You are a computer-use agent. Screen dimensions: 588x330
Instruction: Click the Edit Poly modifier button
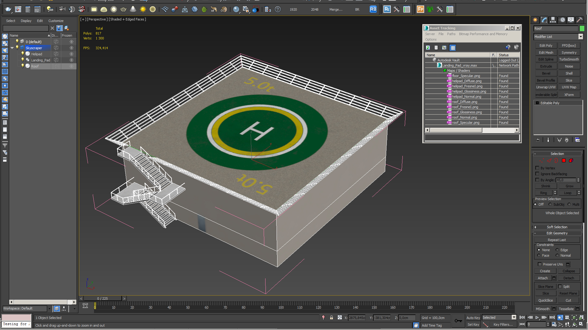tap(546, 46)
